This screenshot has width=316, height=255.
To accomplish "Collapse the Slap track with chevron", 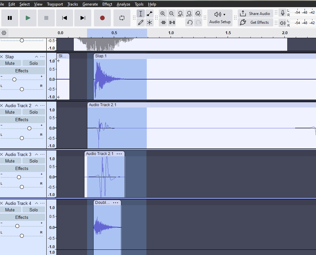I will coord(37,57).
